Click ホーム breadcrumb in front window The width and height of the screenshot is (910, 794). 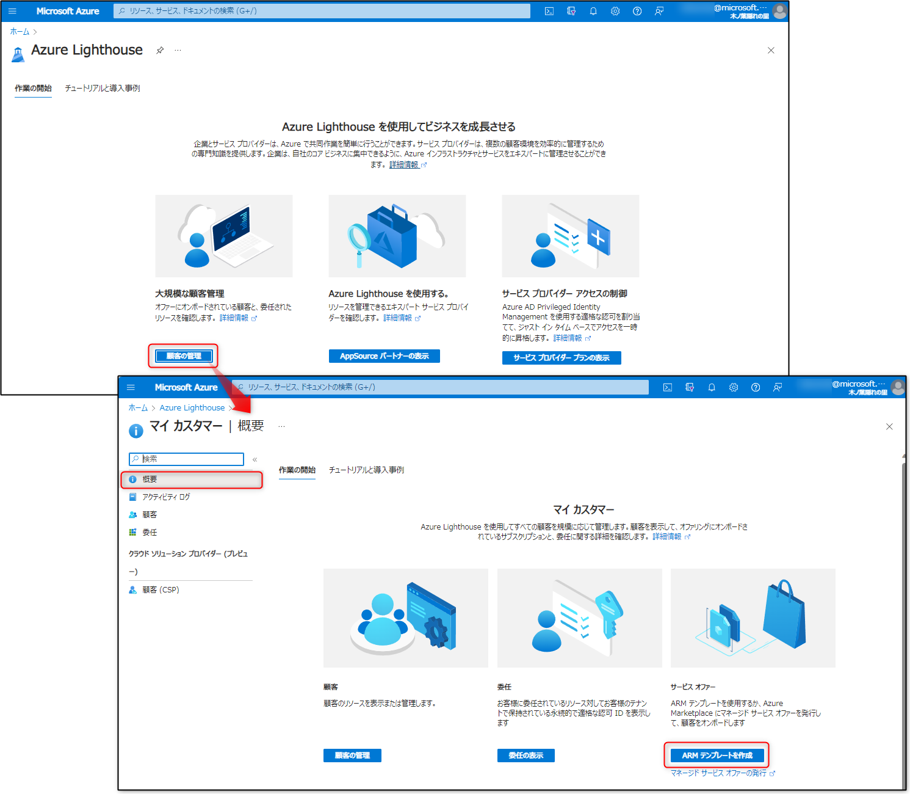pyautogui.click(x=138, y=408)
